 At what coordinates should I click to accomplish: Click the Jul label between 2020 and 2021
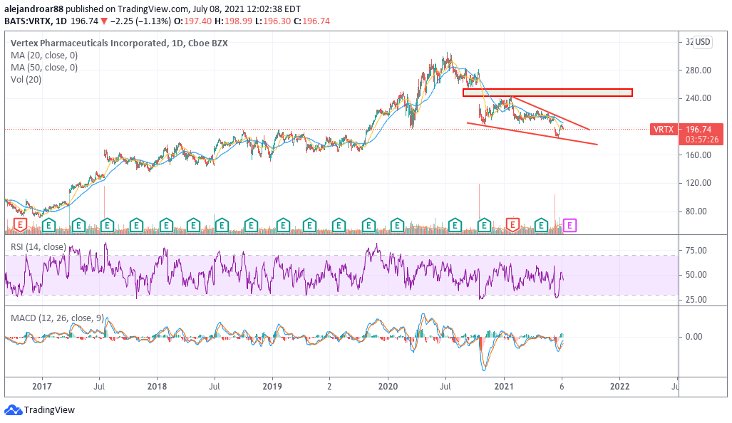445,386
